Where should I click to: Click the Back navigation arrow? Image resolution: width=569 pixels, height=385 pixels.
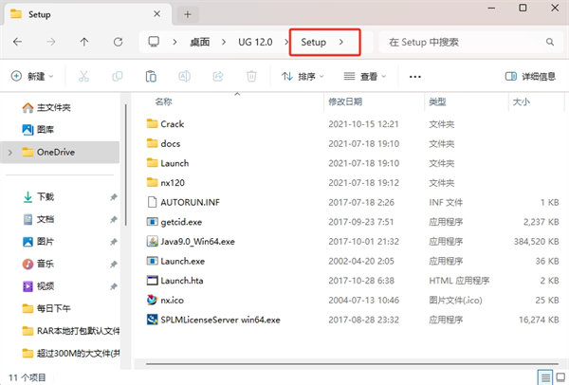[18, 43]
